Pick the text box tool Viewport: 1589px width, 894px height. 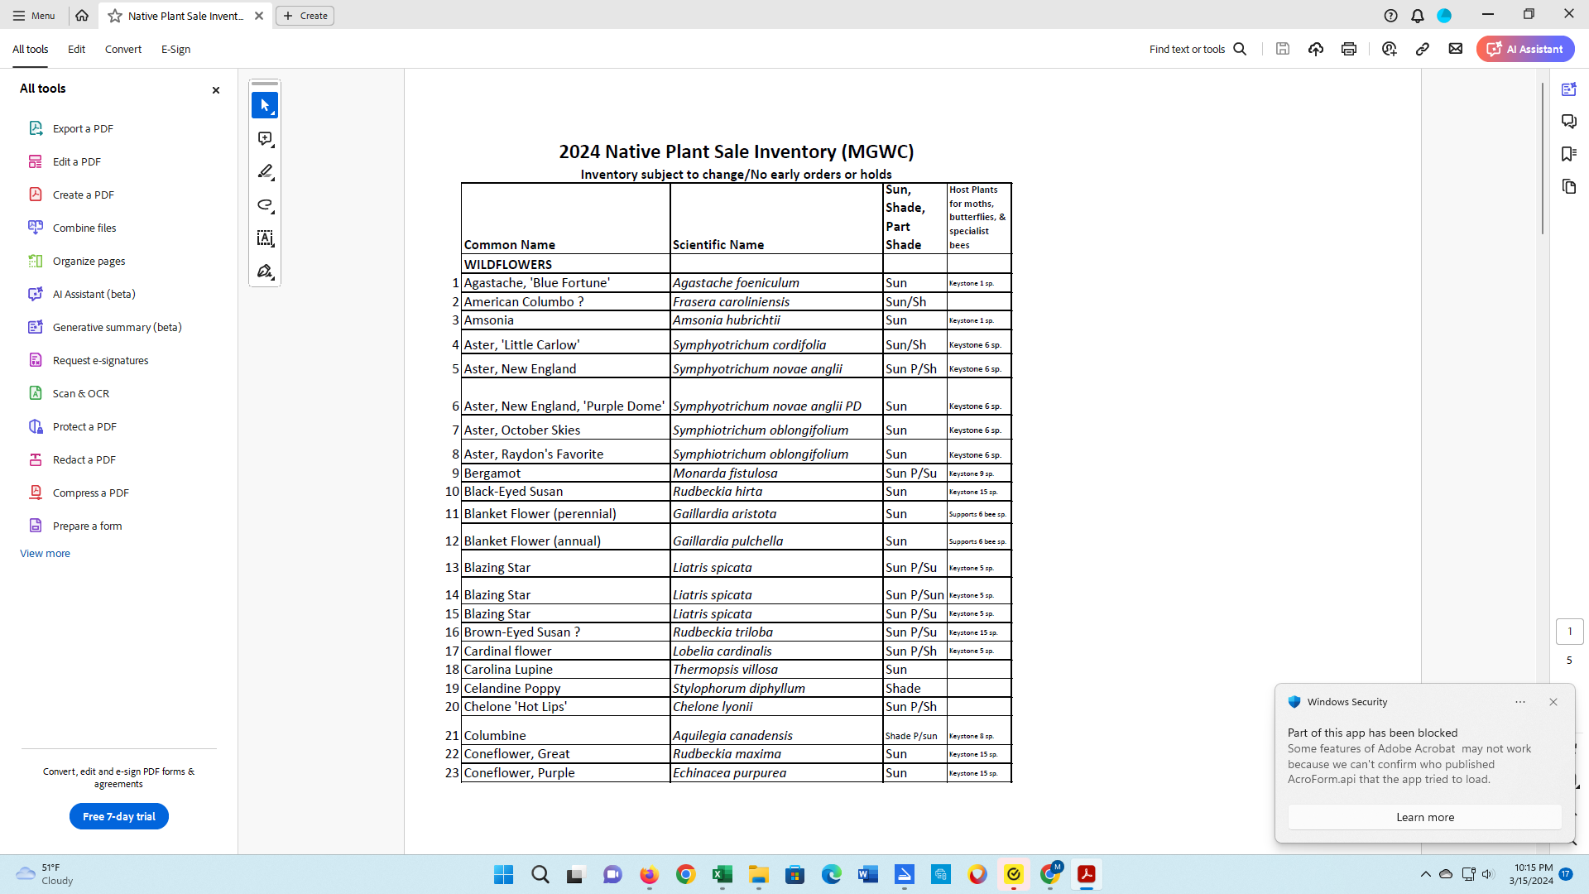[265, 238]
